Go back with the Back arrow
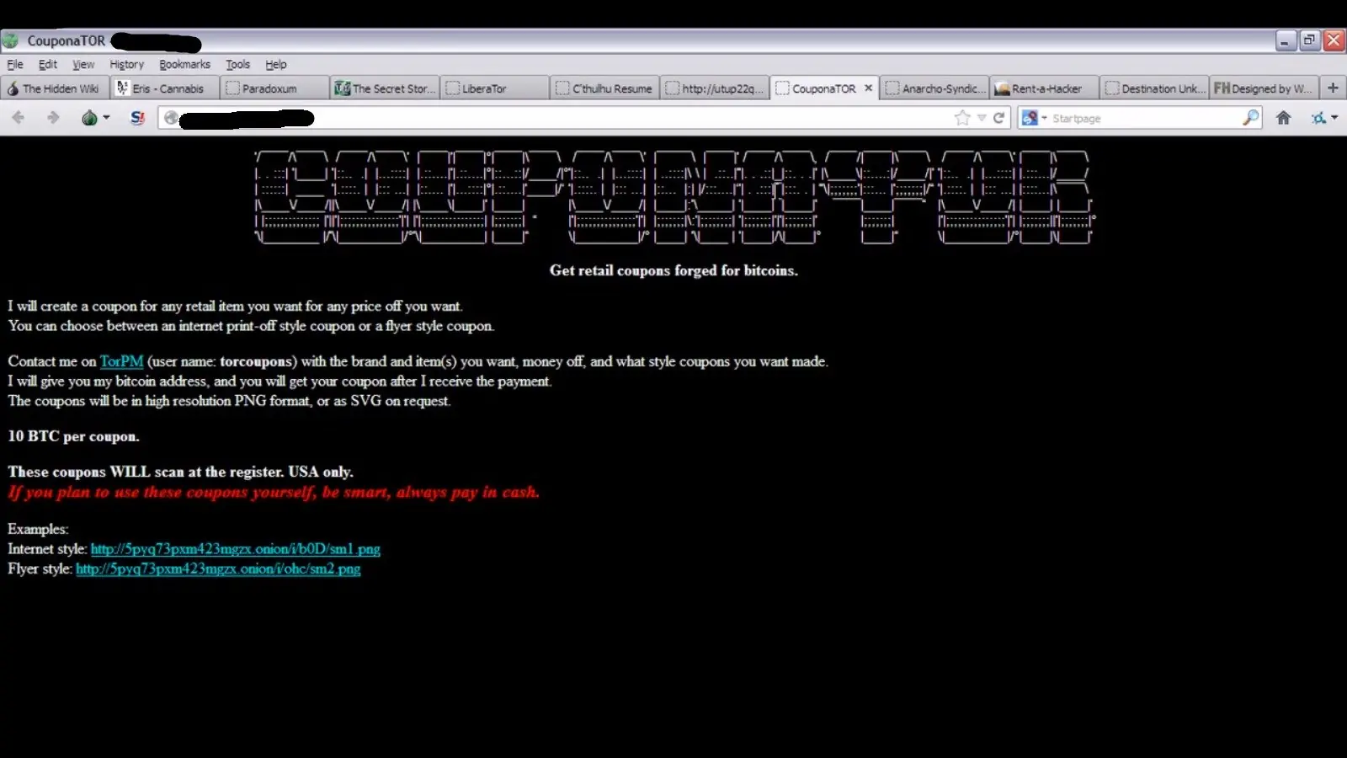This screenshot has width=1347, height=758. (18, 118)
